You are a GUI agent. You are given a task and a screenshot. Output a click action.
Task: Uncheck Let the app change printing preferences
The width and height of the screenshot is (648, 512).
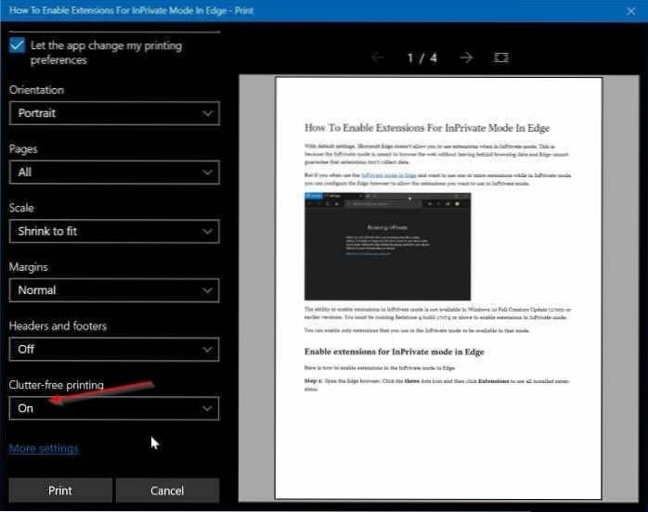pyautogui.click(x=18, y=46)
